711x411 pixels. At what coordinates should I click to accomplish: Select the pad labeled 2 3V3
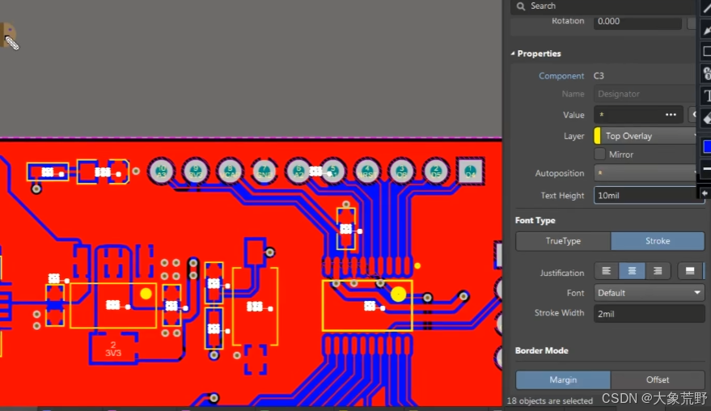point(113,349)
